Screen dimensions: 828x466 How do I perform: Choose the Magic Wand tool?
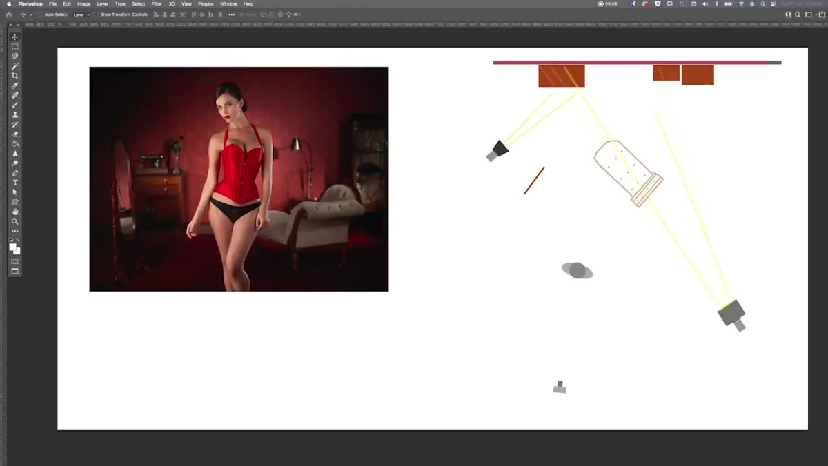point(14,66)
